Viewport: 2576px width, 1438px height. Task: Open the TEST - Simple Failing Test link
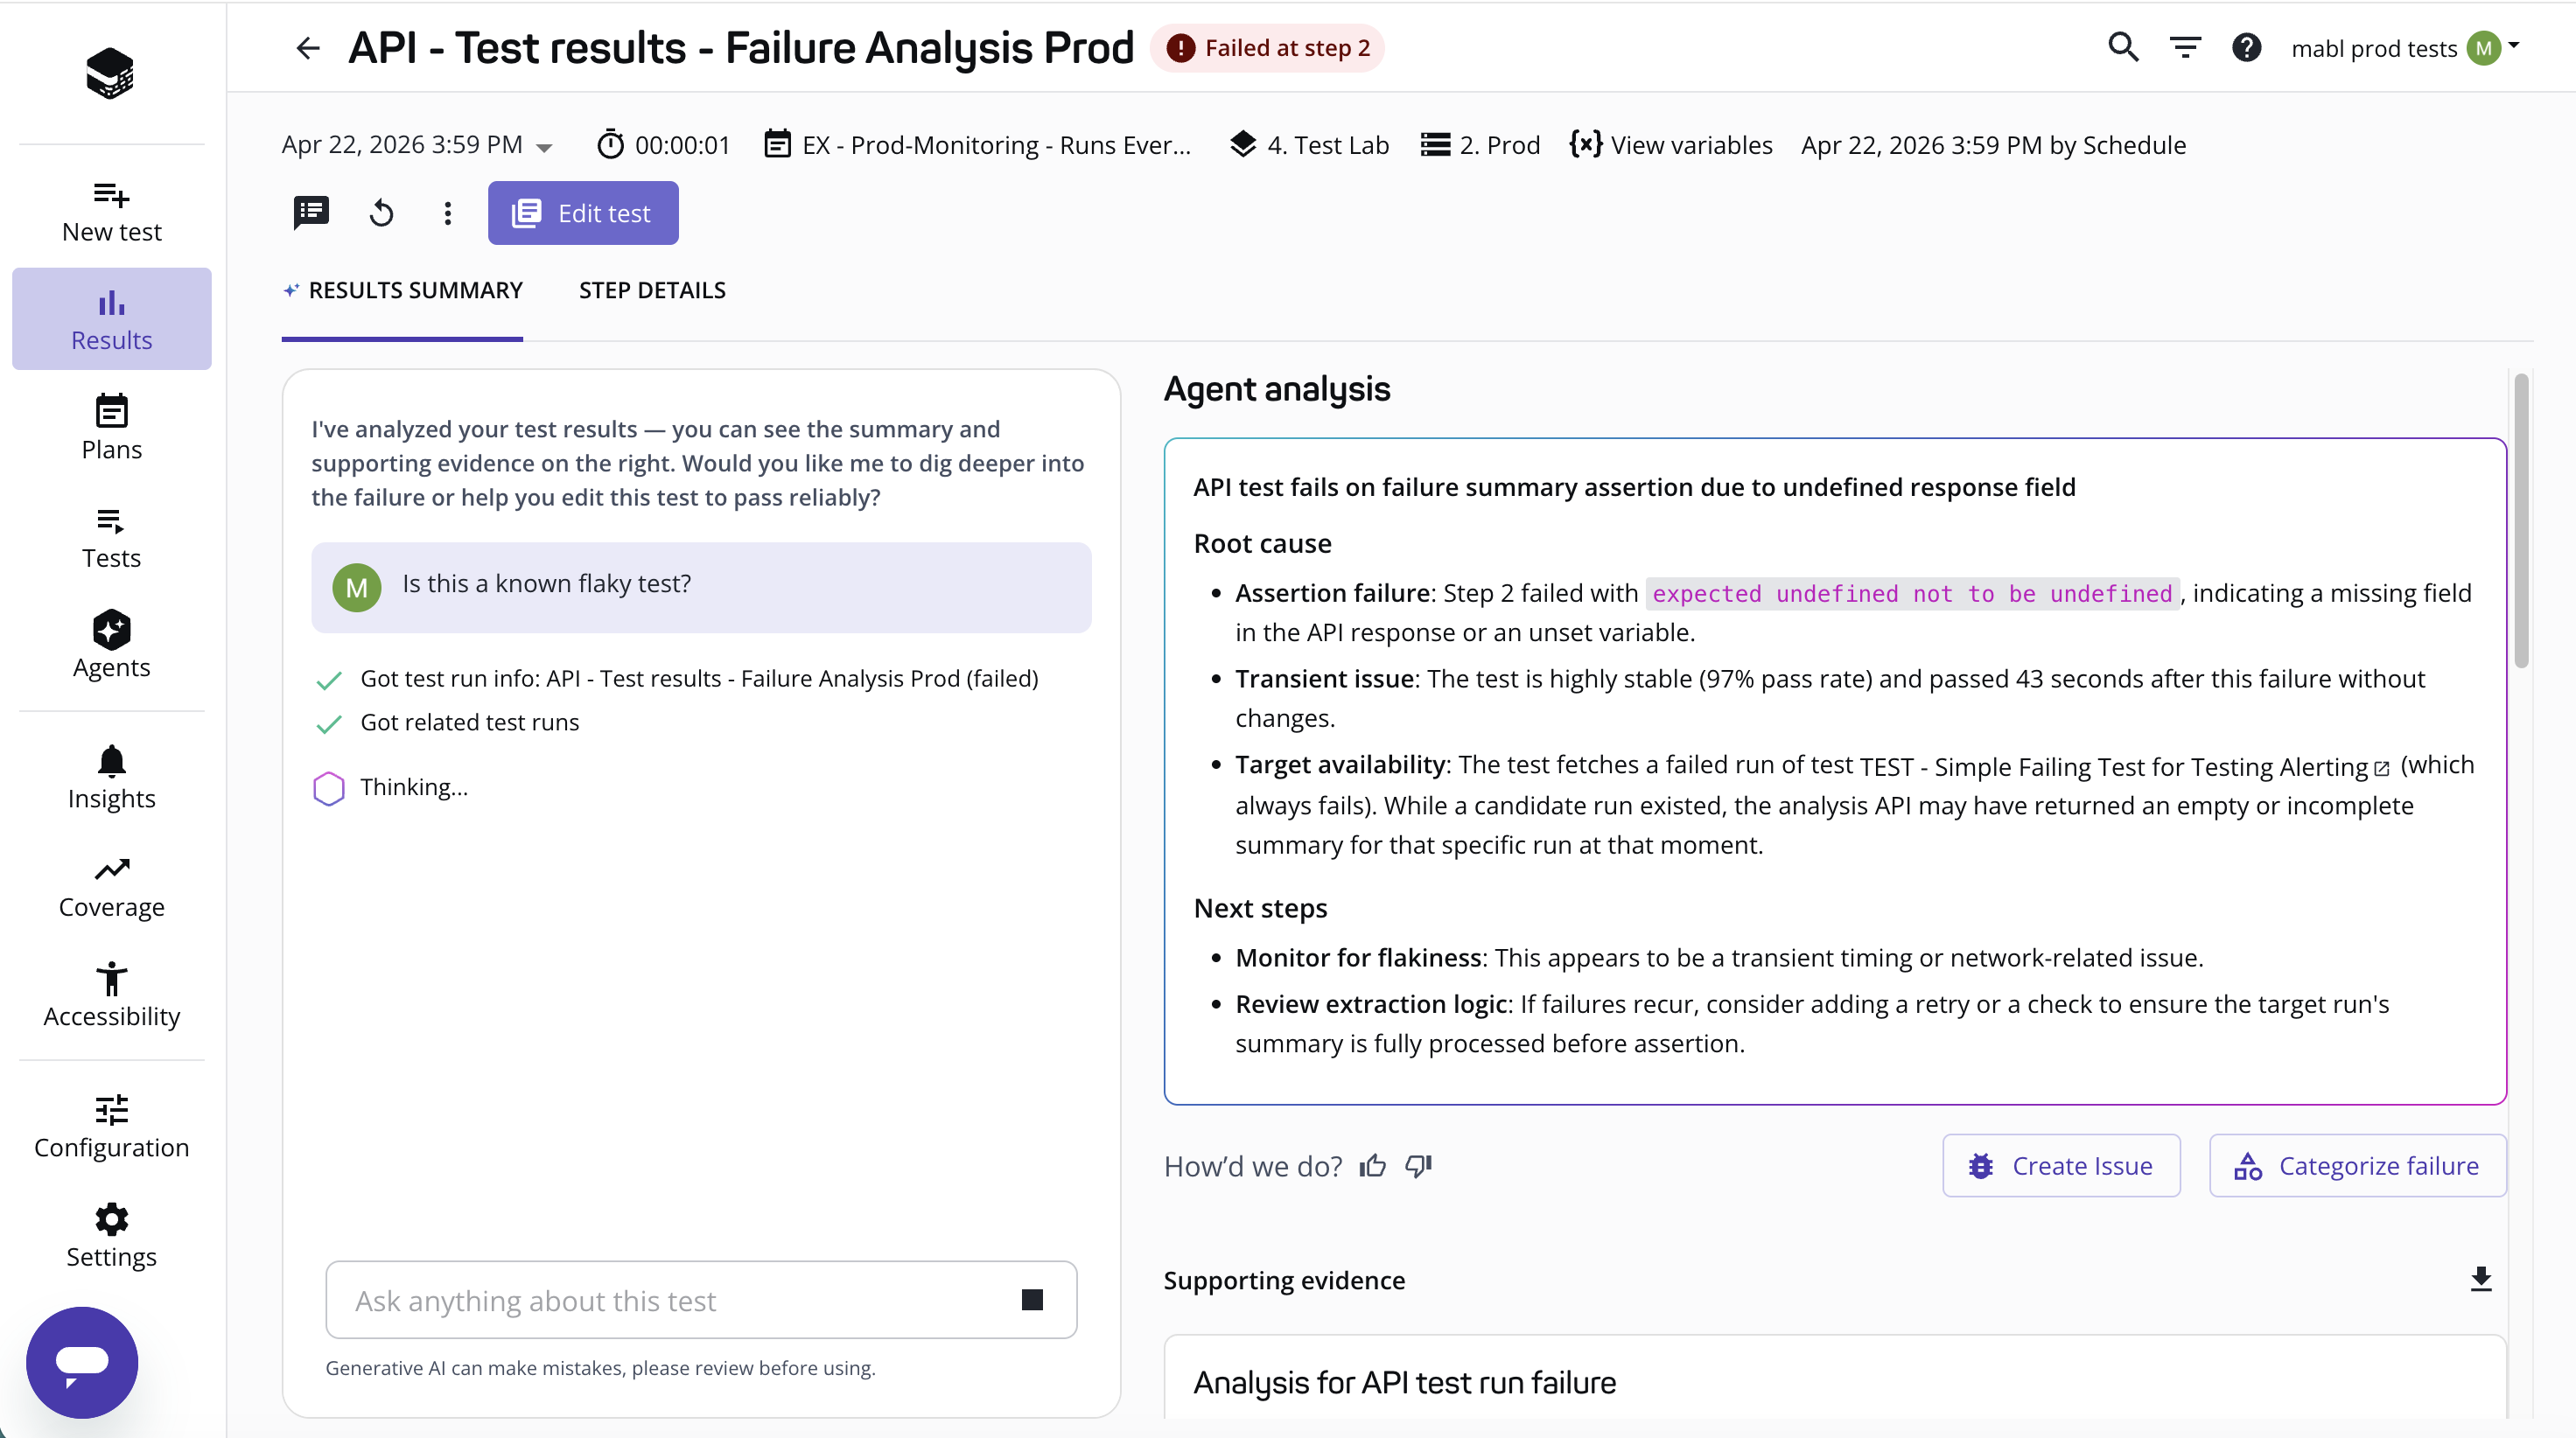pos(2124,767)
